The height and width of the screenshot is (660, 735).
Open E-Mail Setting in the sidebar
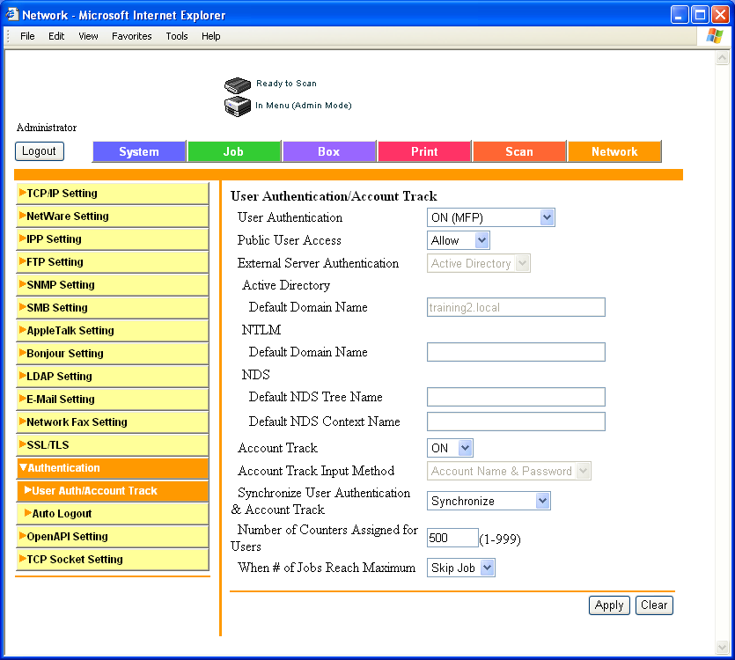[x=113, y=400]
